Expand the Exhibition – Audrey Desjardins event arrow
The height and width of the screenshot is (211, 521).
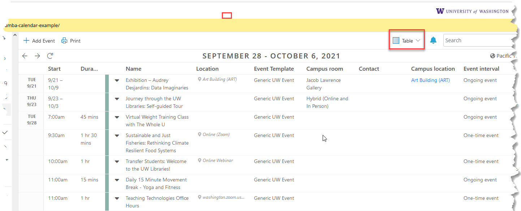(117, 80)
